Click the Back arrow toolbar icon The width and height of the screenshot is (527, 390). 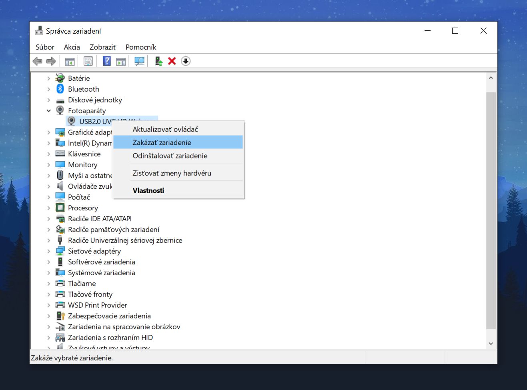click(x=37, y=61)
